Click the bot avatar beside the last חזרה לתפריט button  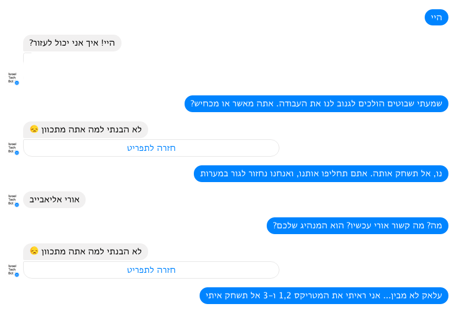click(12, 269)
